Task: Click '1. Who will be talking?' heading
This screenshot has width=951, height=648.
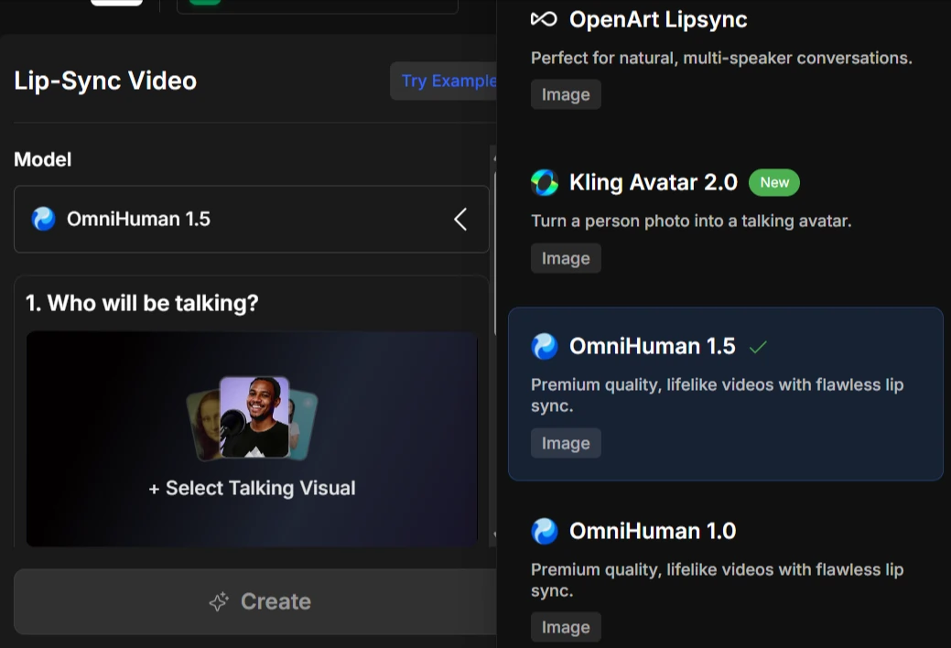Action: click(142, 303)
